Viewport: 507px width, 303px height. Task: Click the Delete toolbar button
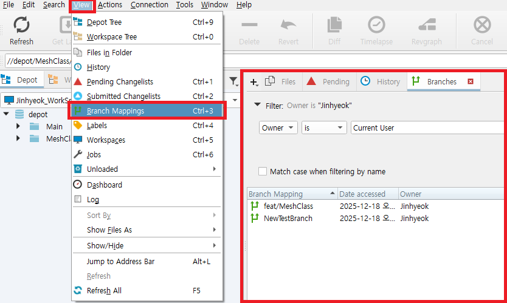click(x=249, y=31)
